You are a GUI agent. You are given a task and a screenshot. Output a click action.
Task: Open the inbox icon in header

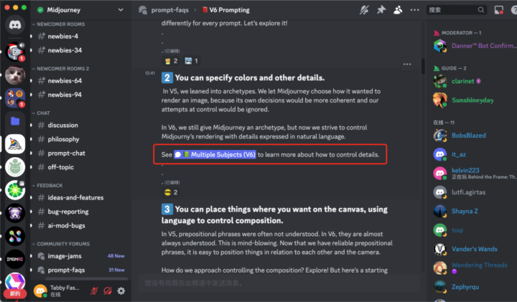498,10
